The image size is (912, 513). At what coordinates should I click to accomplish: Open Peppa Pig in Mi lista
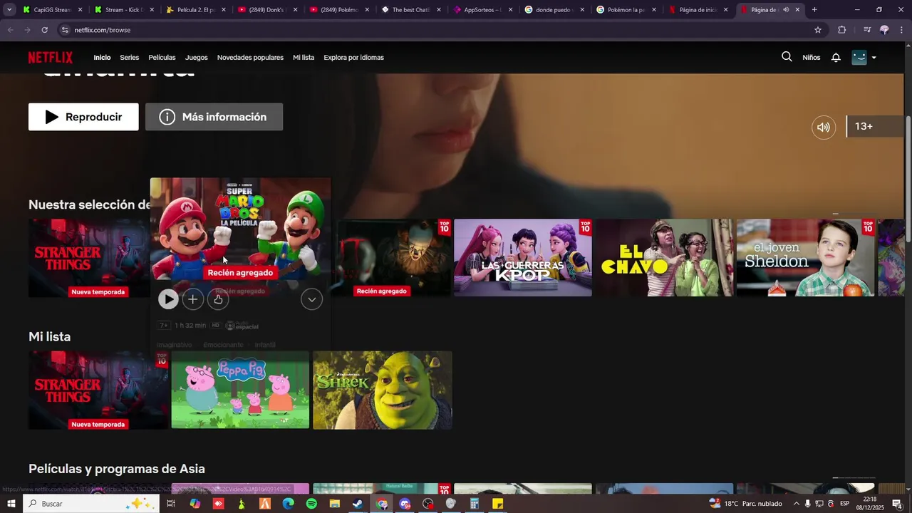click(x=240, y=390)
